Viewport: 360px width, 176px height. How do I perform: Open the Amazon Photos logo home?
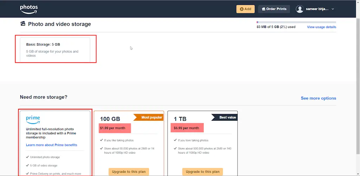click(29, 9)
